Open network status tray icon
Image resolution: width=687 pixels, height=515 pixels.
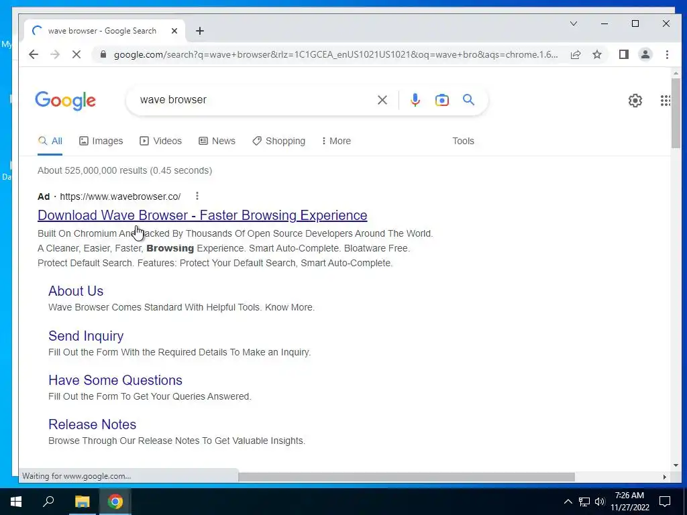(x=584, y=502)
